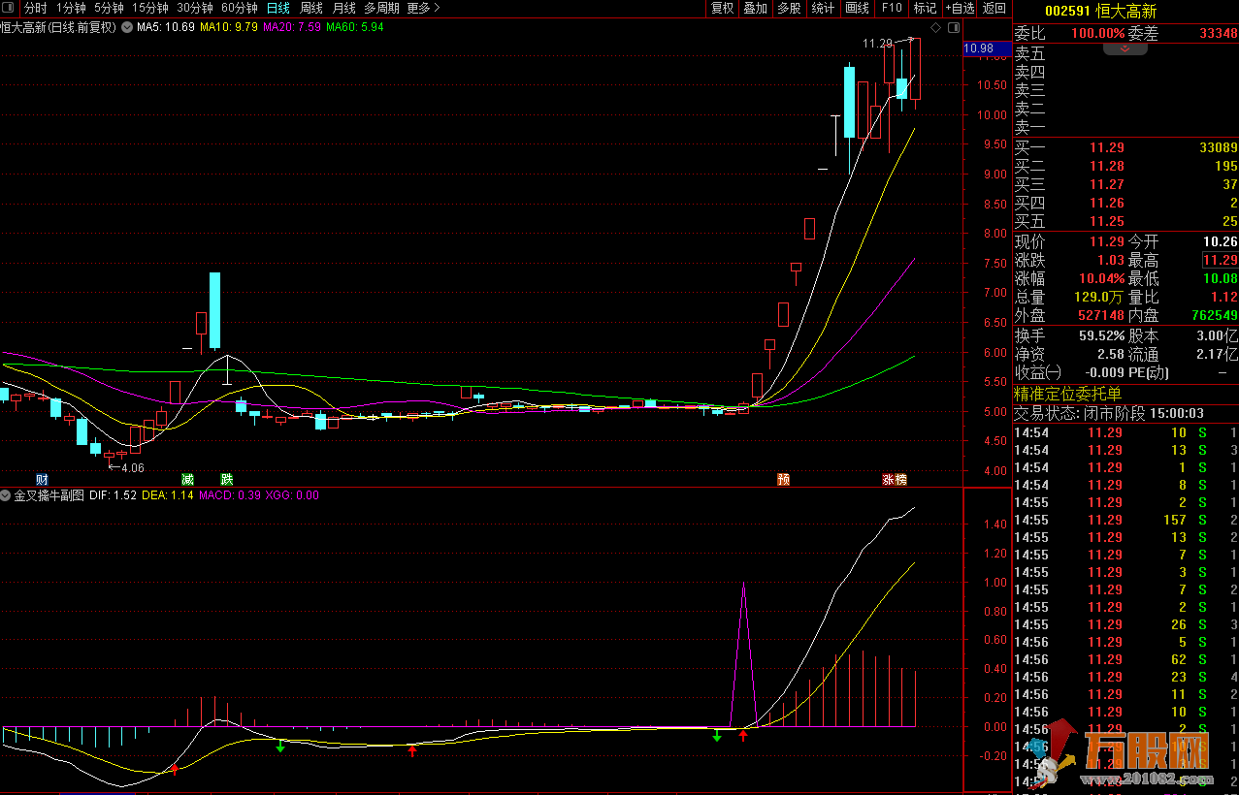Click the 返回 back button
Screen dimensions: 1239x795
click(994, 8)
